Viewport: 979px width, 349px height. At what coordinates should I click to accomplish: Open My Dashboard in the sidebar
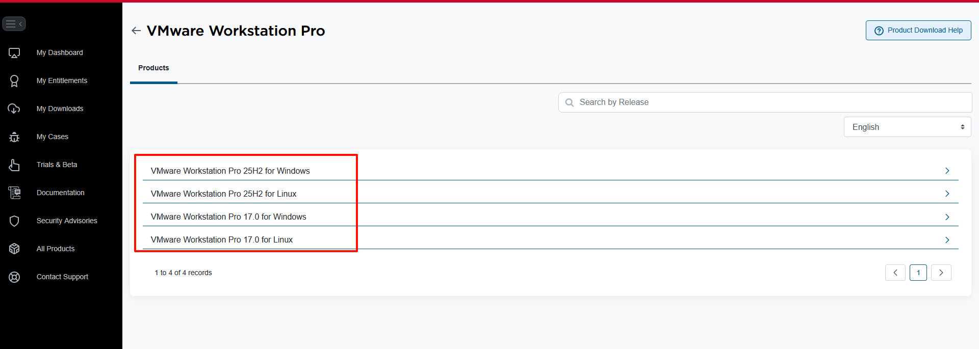click(60, 52)
